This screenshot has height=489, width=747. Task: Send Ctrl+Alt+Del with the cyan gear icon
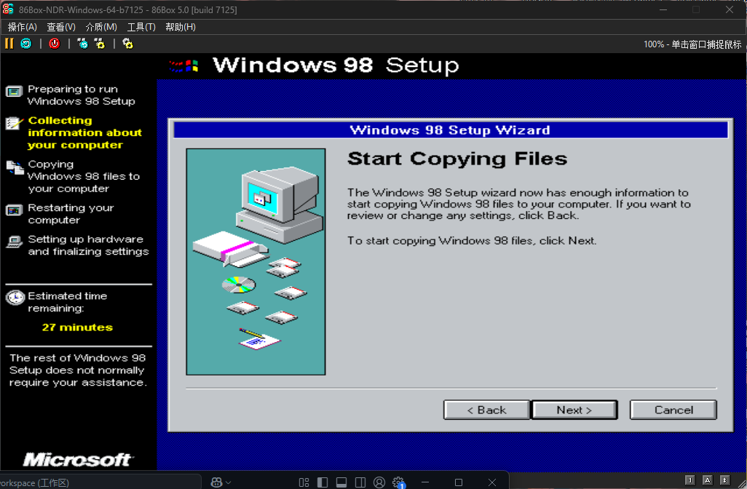tap(82, 44)
